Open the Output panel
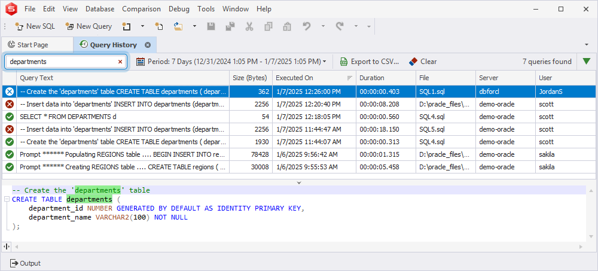This screenshot has width=598, height=271. (25, 263)
